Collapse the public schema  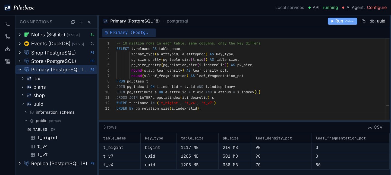coord(26,121)
